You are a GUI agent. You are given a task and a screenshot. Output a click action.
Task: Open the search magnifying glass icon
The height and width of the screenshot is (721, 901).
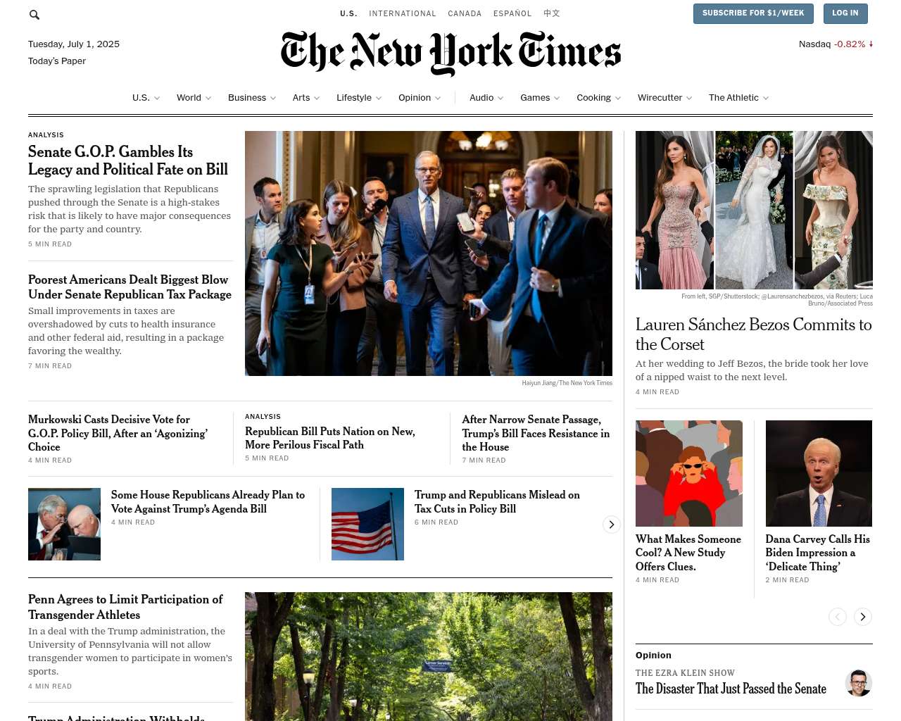pos(34,14)
